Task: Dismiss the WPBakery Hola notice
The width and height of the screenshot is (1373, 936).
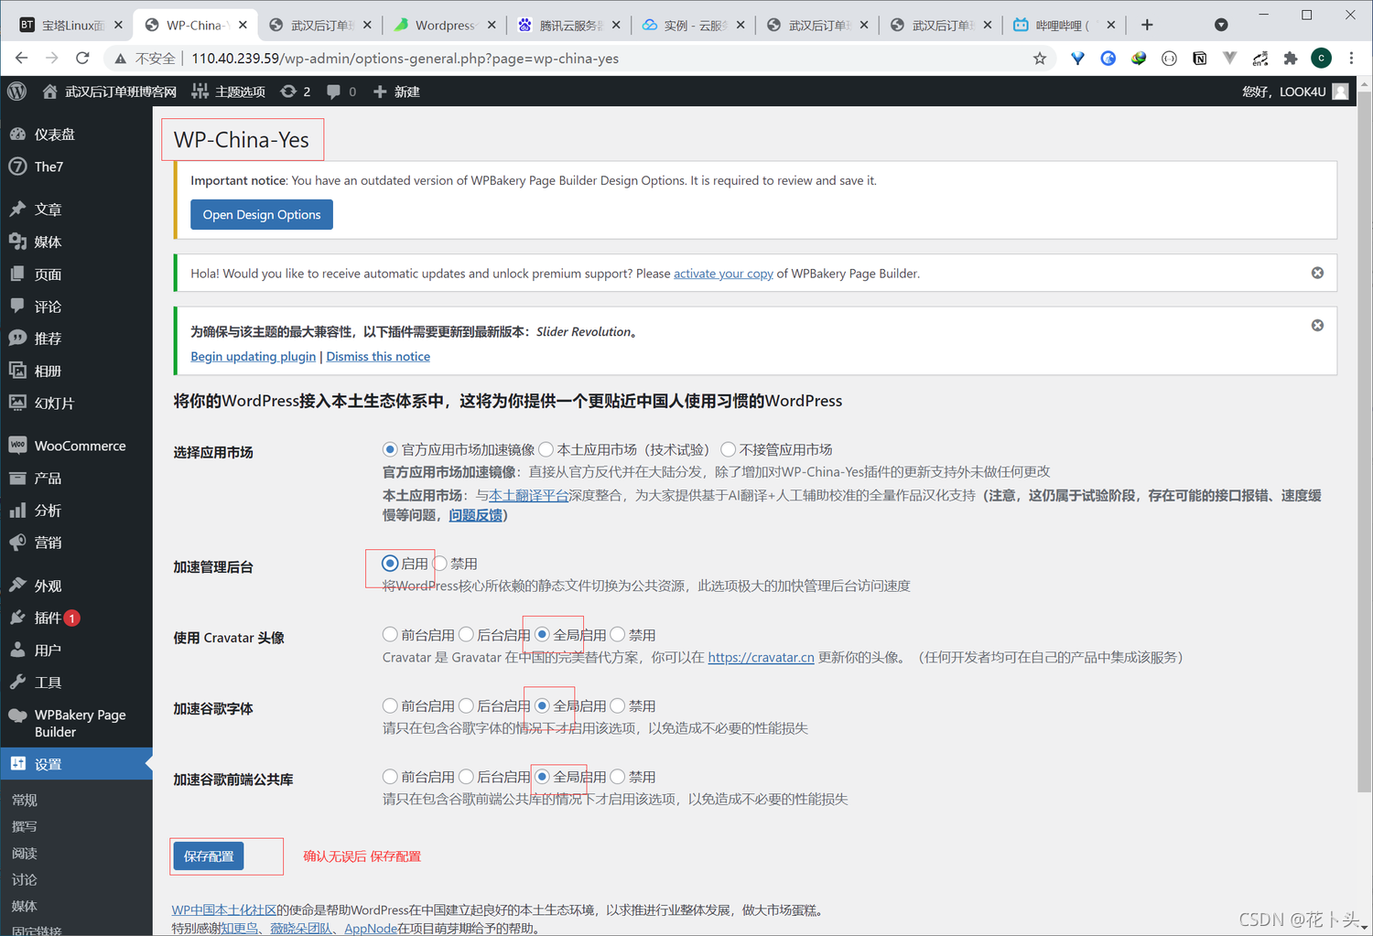Action: pos(1317,273)
